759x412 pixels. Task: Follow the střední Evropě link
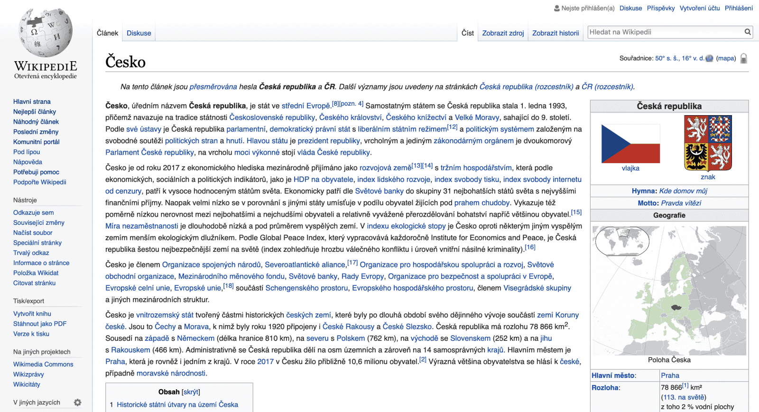(x=306, y=106)
